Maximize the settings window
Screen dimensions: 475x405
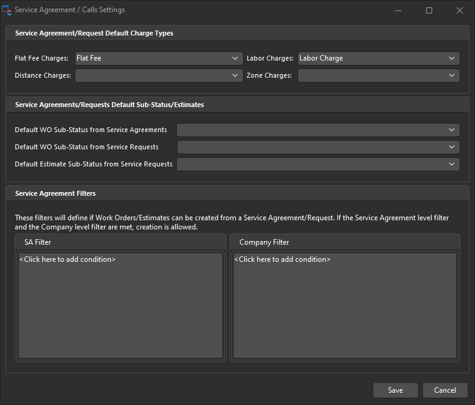click(429, 10)
